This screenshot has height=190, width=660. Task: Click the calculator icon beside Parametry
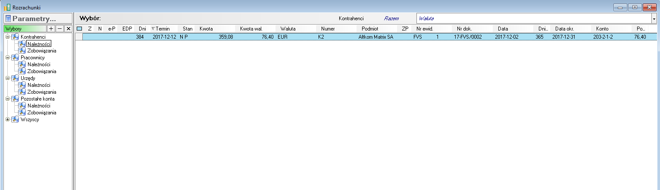click(x=8, y=18)
